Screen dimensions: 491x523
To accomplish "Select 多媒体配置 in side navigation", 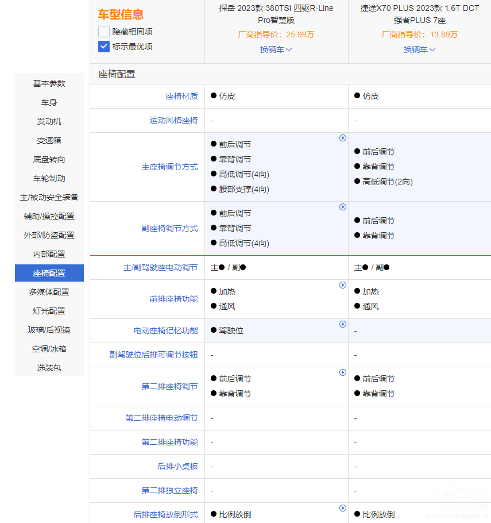I will coord(49,292).
